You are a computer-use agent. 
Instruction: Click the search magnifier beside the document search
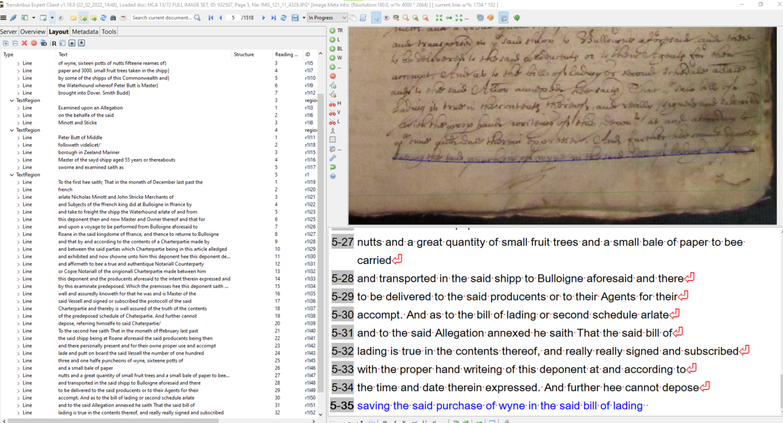pyautogui.click(x=197, y=18)
